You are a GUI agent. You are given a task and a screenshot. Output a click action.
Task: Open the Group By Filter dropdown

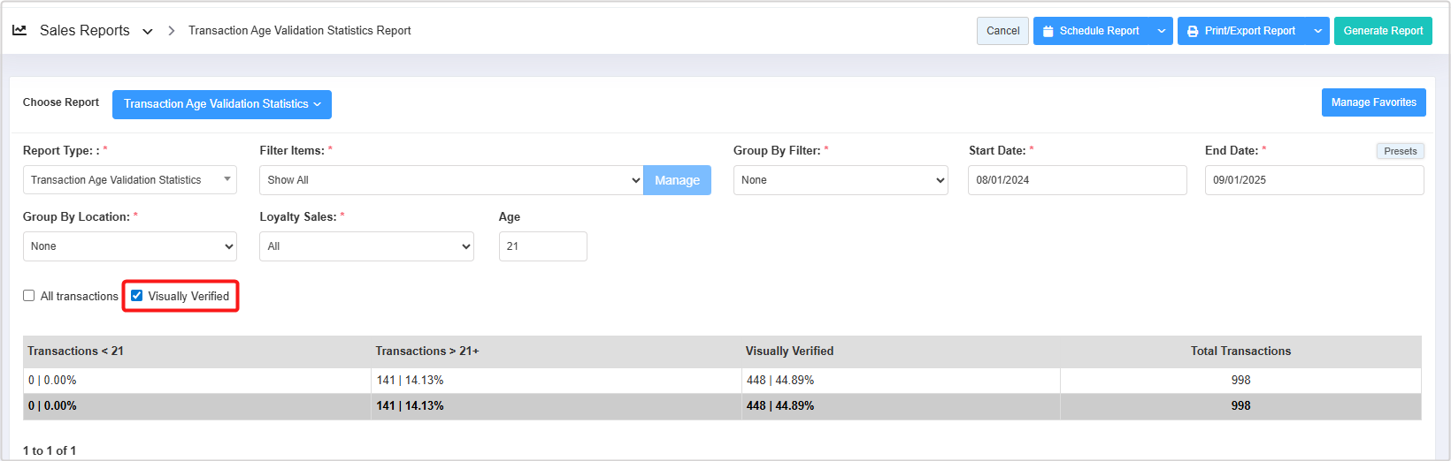tap(840, 180)
